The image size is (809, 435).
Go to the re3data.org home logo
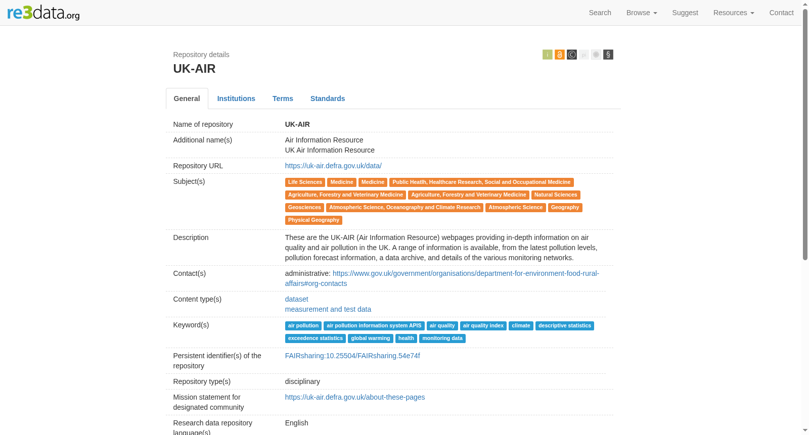(x=43, y=12)
